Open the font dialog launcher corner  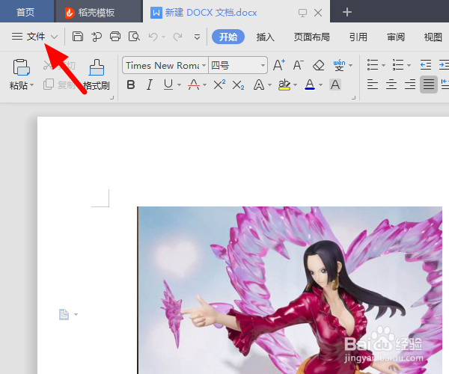pos(354,97)
